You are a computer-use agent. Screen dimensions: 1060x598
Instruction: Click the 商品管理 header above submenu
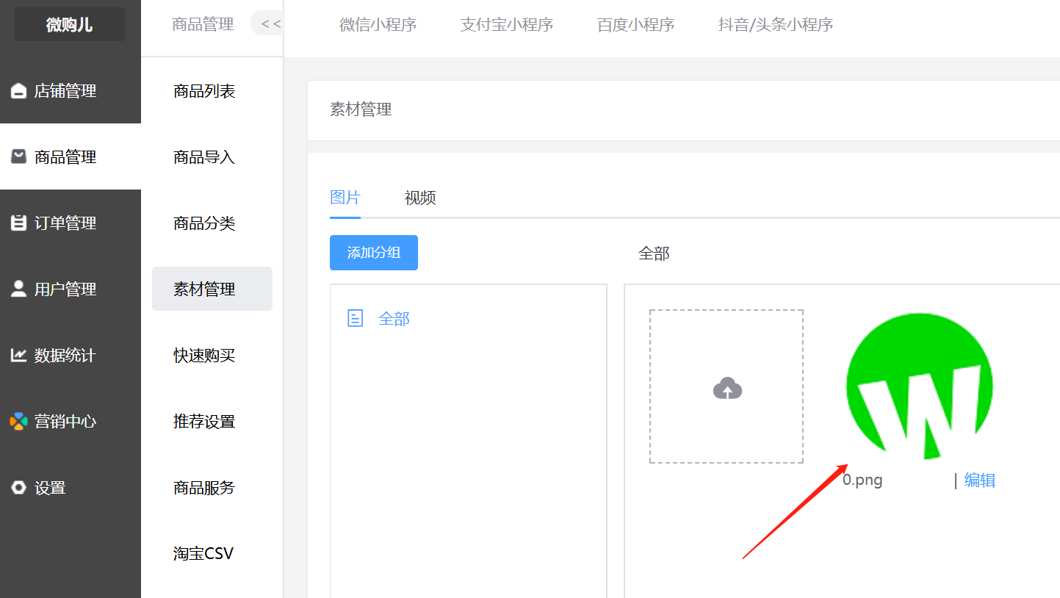pyautogui.click(x=203, y=24)
